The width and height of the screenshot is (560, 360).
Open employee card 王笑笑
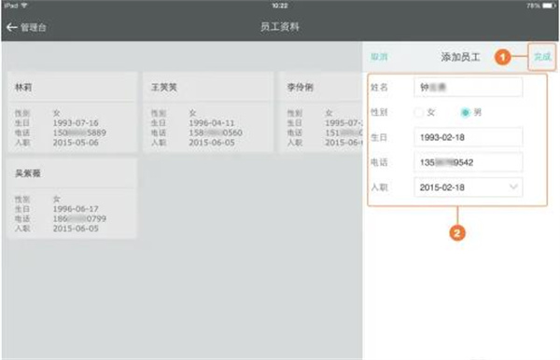208,113
